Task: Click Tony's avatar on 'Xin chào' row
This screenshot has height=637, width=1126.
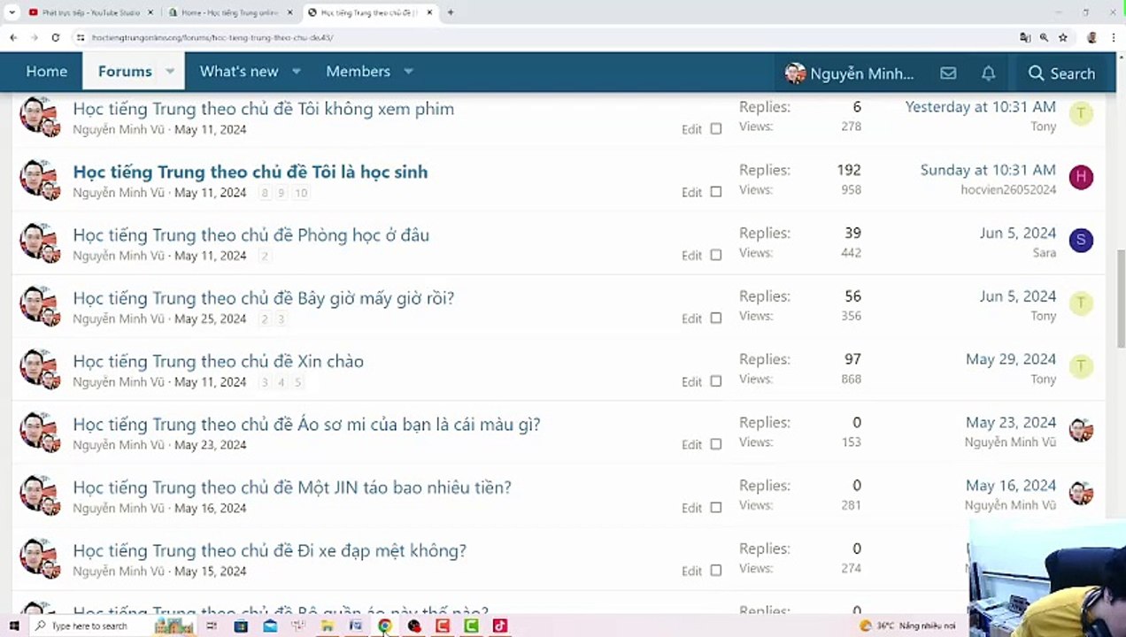Action: pyautogui.click(x=1081, y=366)
